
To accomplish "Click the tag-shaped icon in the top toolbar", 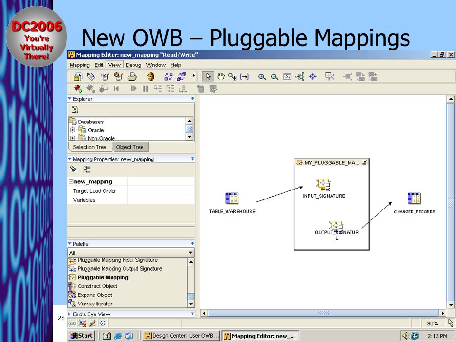I will coord(91,76).
